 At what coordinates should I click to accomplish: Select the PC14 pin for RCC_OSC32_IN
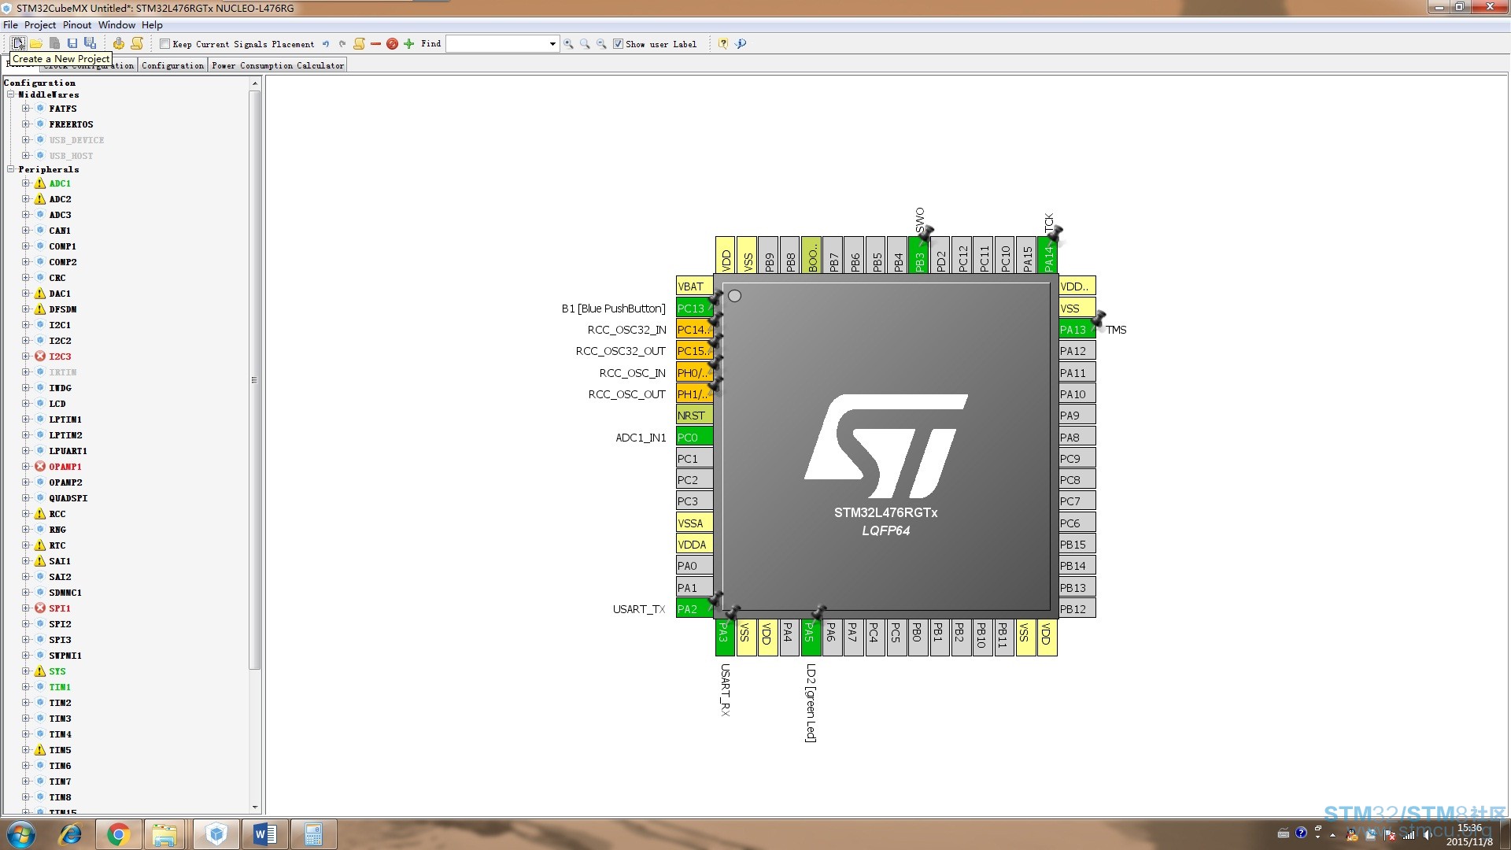tap(694, 330)
